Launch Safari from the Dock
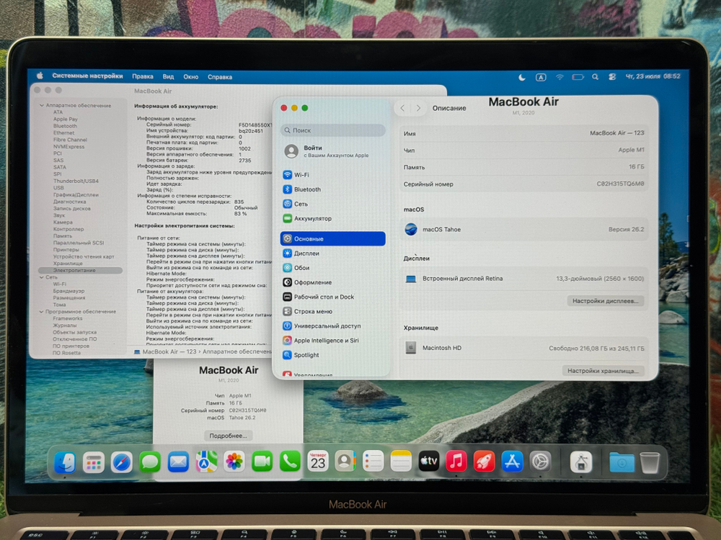 122,462
